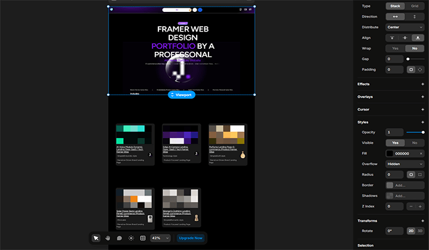Select the arrow pointer tool

coord(96,238)
